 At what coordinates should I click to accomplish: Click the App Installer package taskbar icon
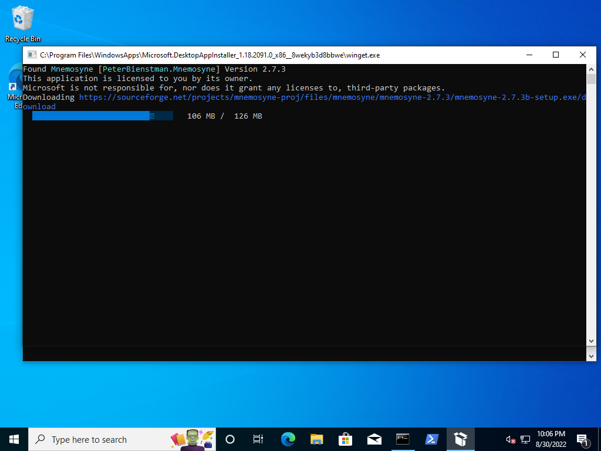coord(460,439)
